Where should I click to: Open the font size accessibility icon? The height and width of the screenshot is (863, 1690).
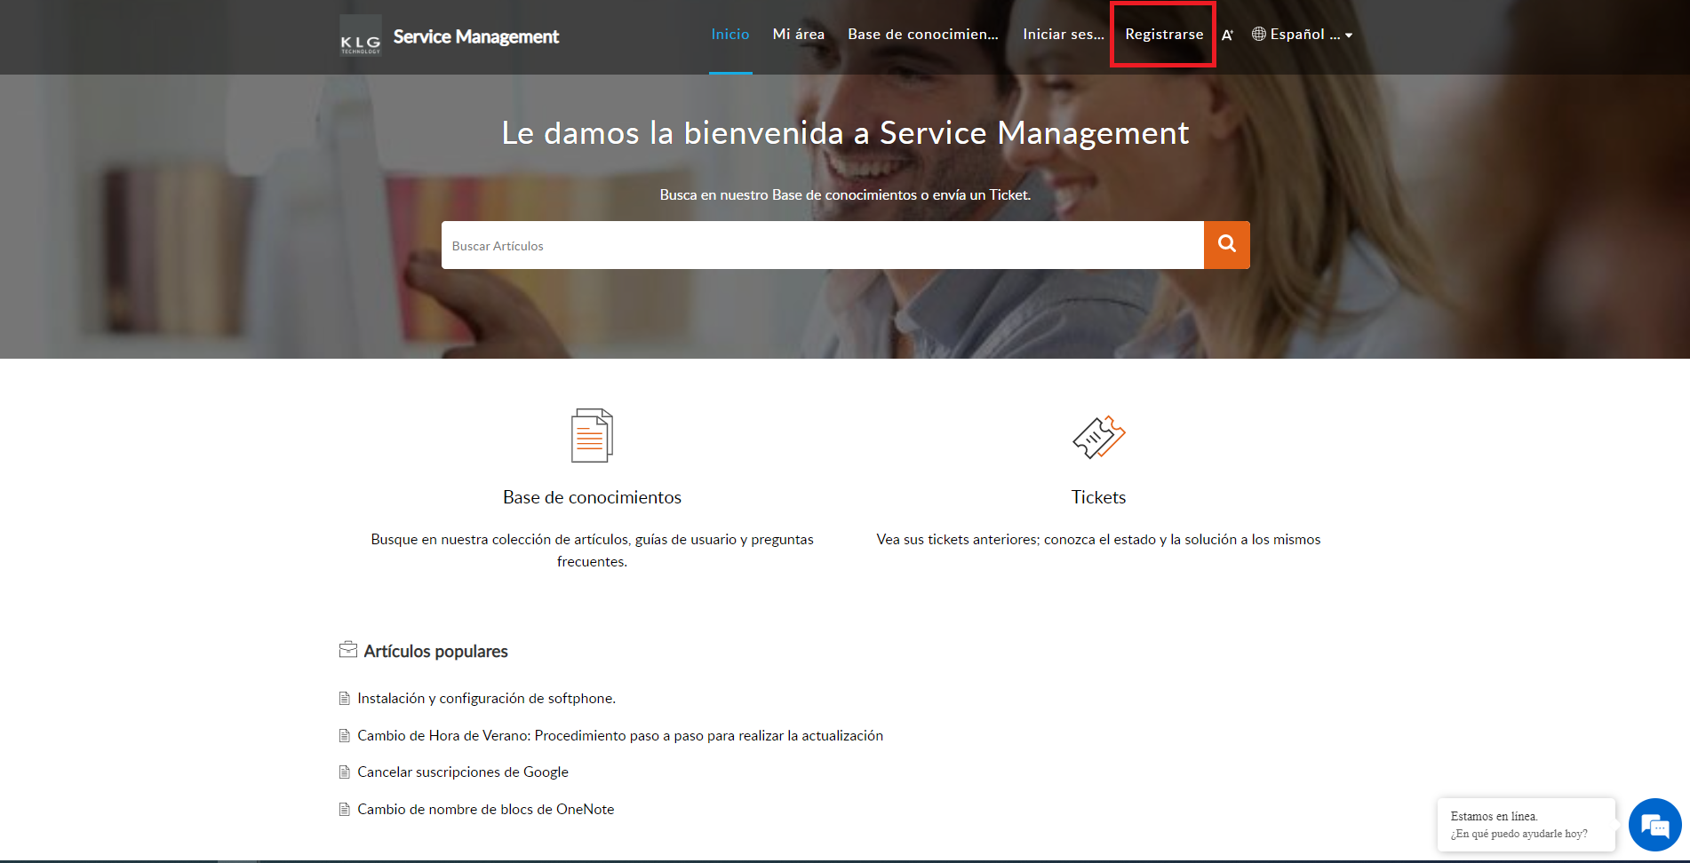[1227, 36]
